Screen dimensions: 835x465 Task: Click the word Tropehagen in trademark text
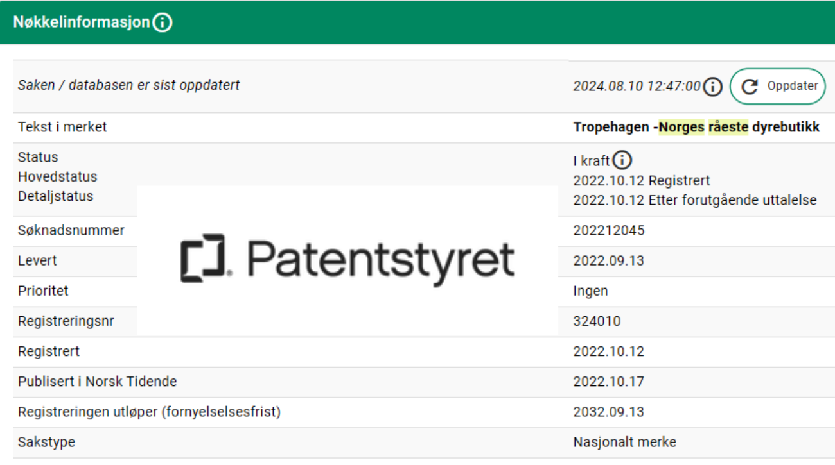[611, 127]
